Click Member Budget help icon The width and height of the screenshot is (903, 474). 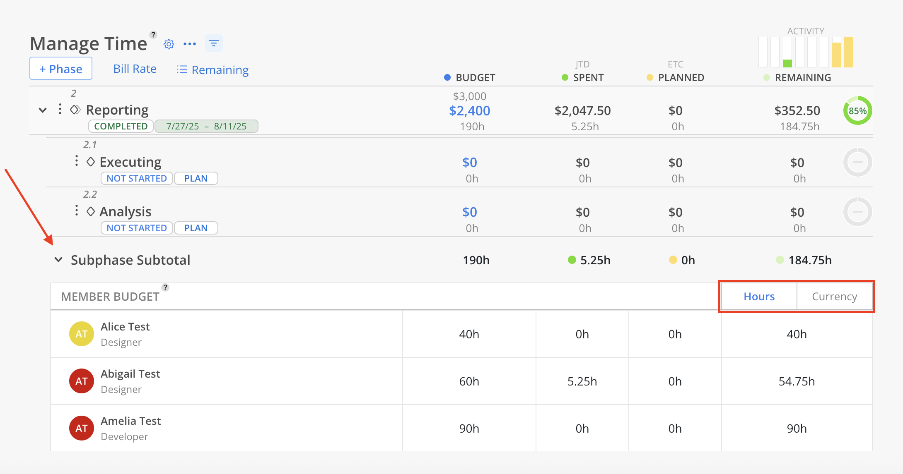pyautogui.click(x=165, y=287)
